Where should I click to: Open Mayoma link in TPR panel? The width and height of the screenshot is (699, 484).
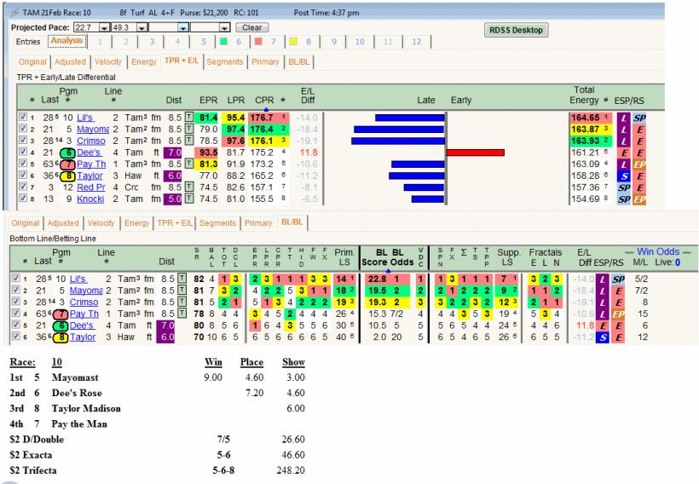click(93, 130)
